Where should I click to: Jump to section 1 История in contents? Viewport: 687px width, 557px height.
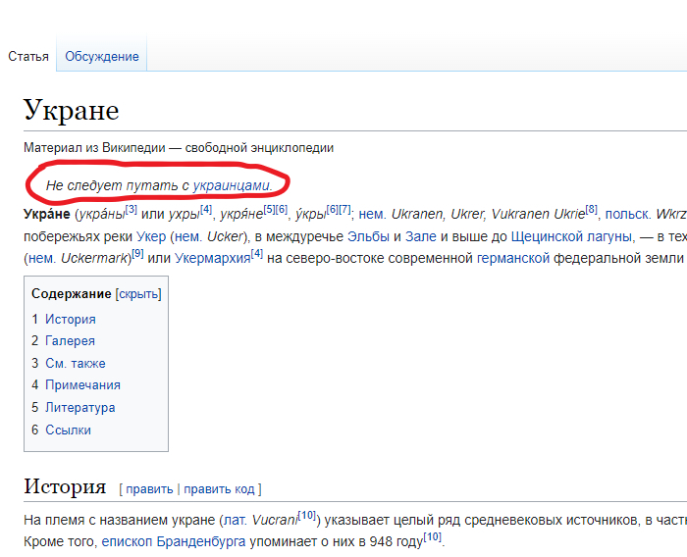pos(71,320)
